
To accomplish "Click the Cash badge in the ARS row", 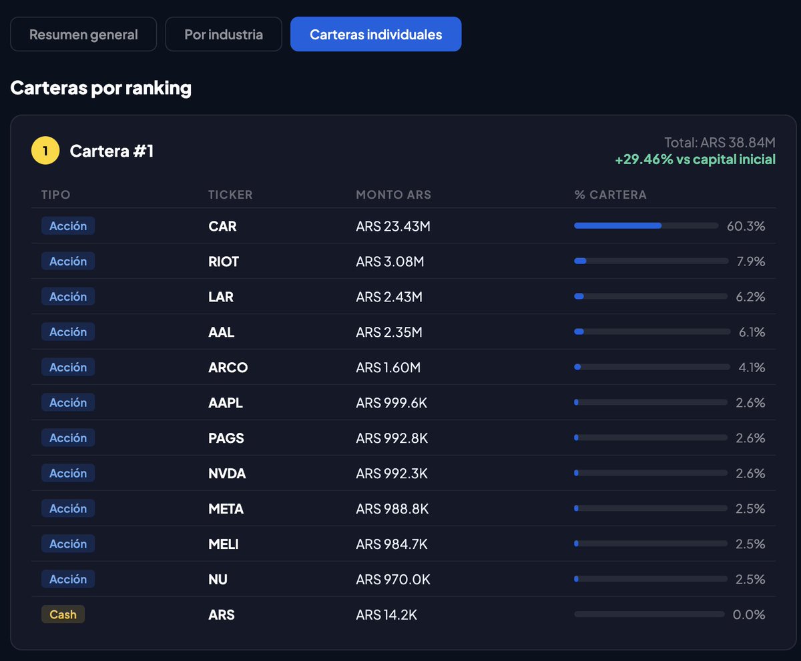I will click(x=63, y=615).
